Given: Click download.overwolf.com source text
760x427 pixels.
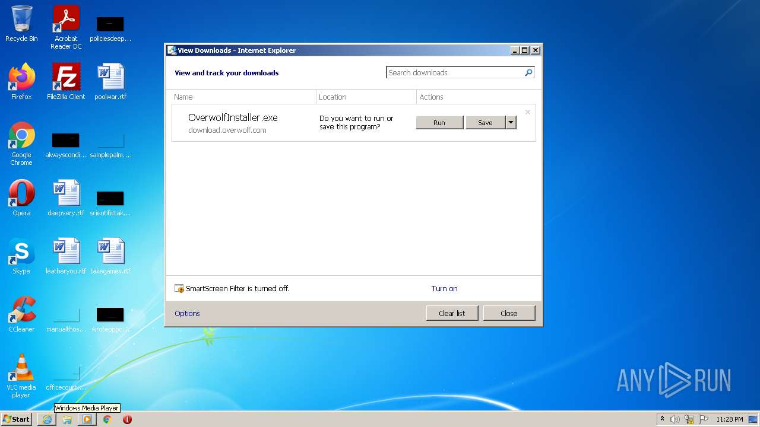Looking at the screenshot, I should 227,130.
